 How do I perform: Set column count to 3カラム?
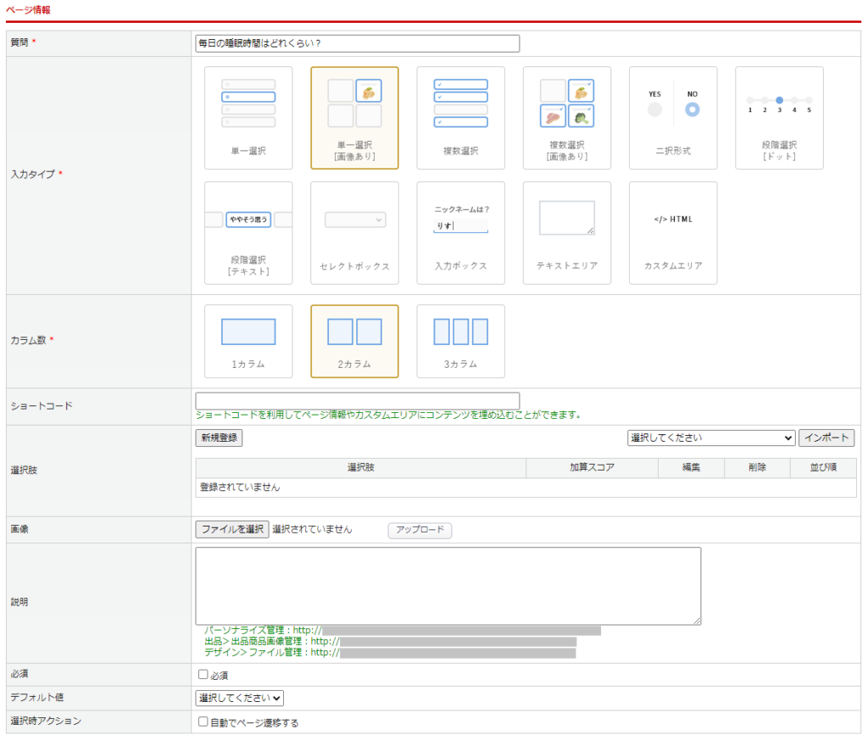click(460, 341)
